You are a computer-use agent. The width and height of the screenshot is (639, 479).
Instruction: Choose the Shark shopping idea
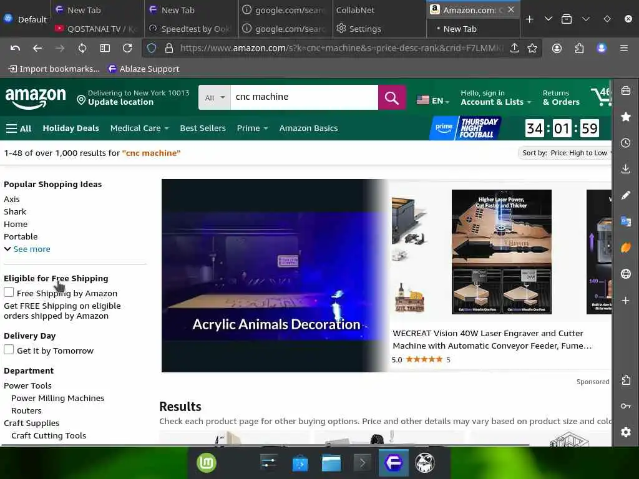click(15, 212)
